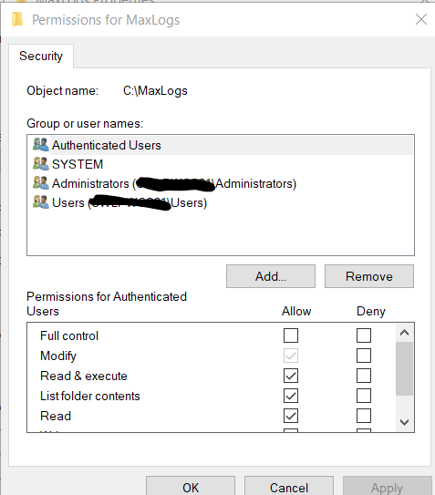Confirm changes with the OK button

[x=191, y=487]
